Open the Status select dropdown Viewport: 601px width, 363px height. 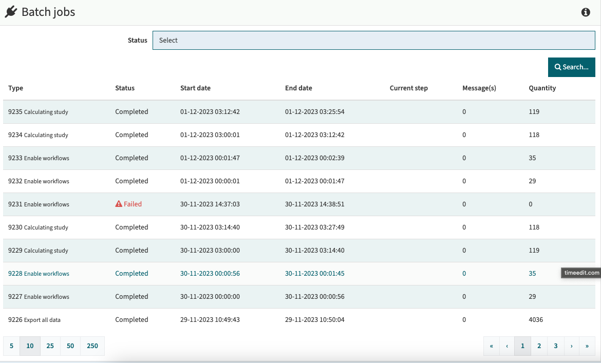[x=374, y=40]
